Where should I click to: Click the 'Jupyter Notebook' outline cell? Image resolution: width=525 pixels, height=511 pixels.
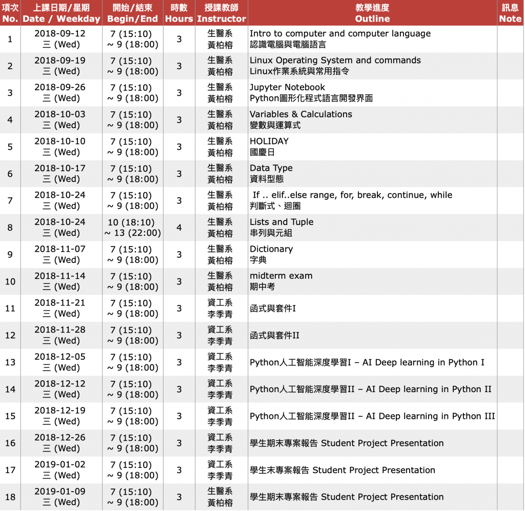[x=372, y=93]
